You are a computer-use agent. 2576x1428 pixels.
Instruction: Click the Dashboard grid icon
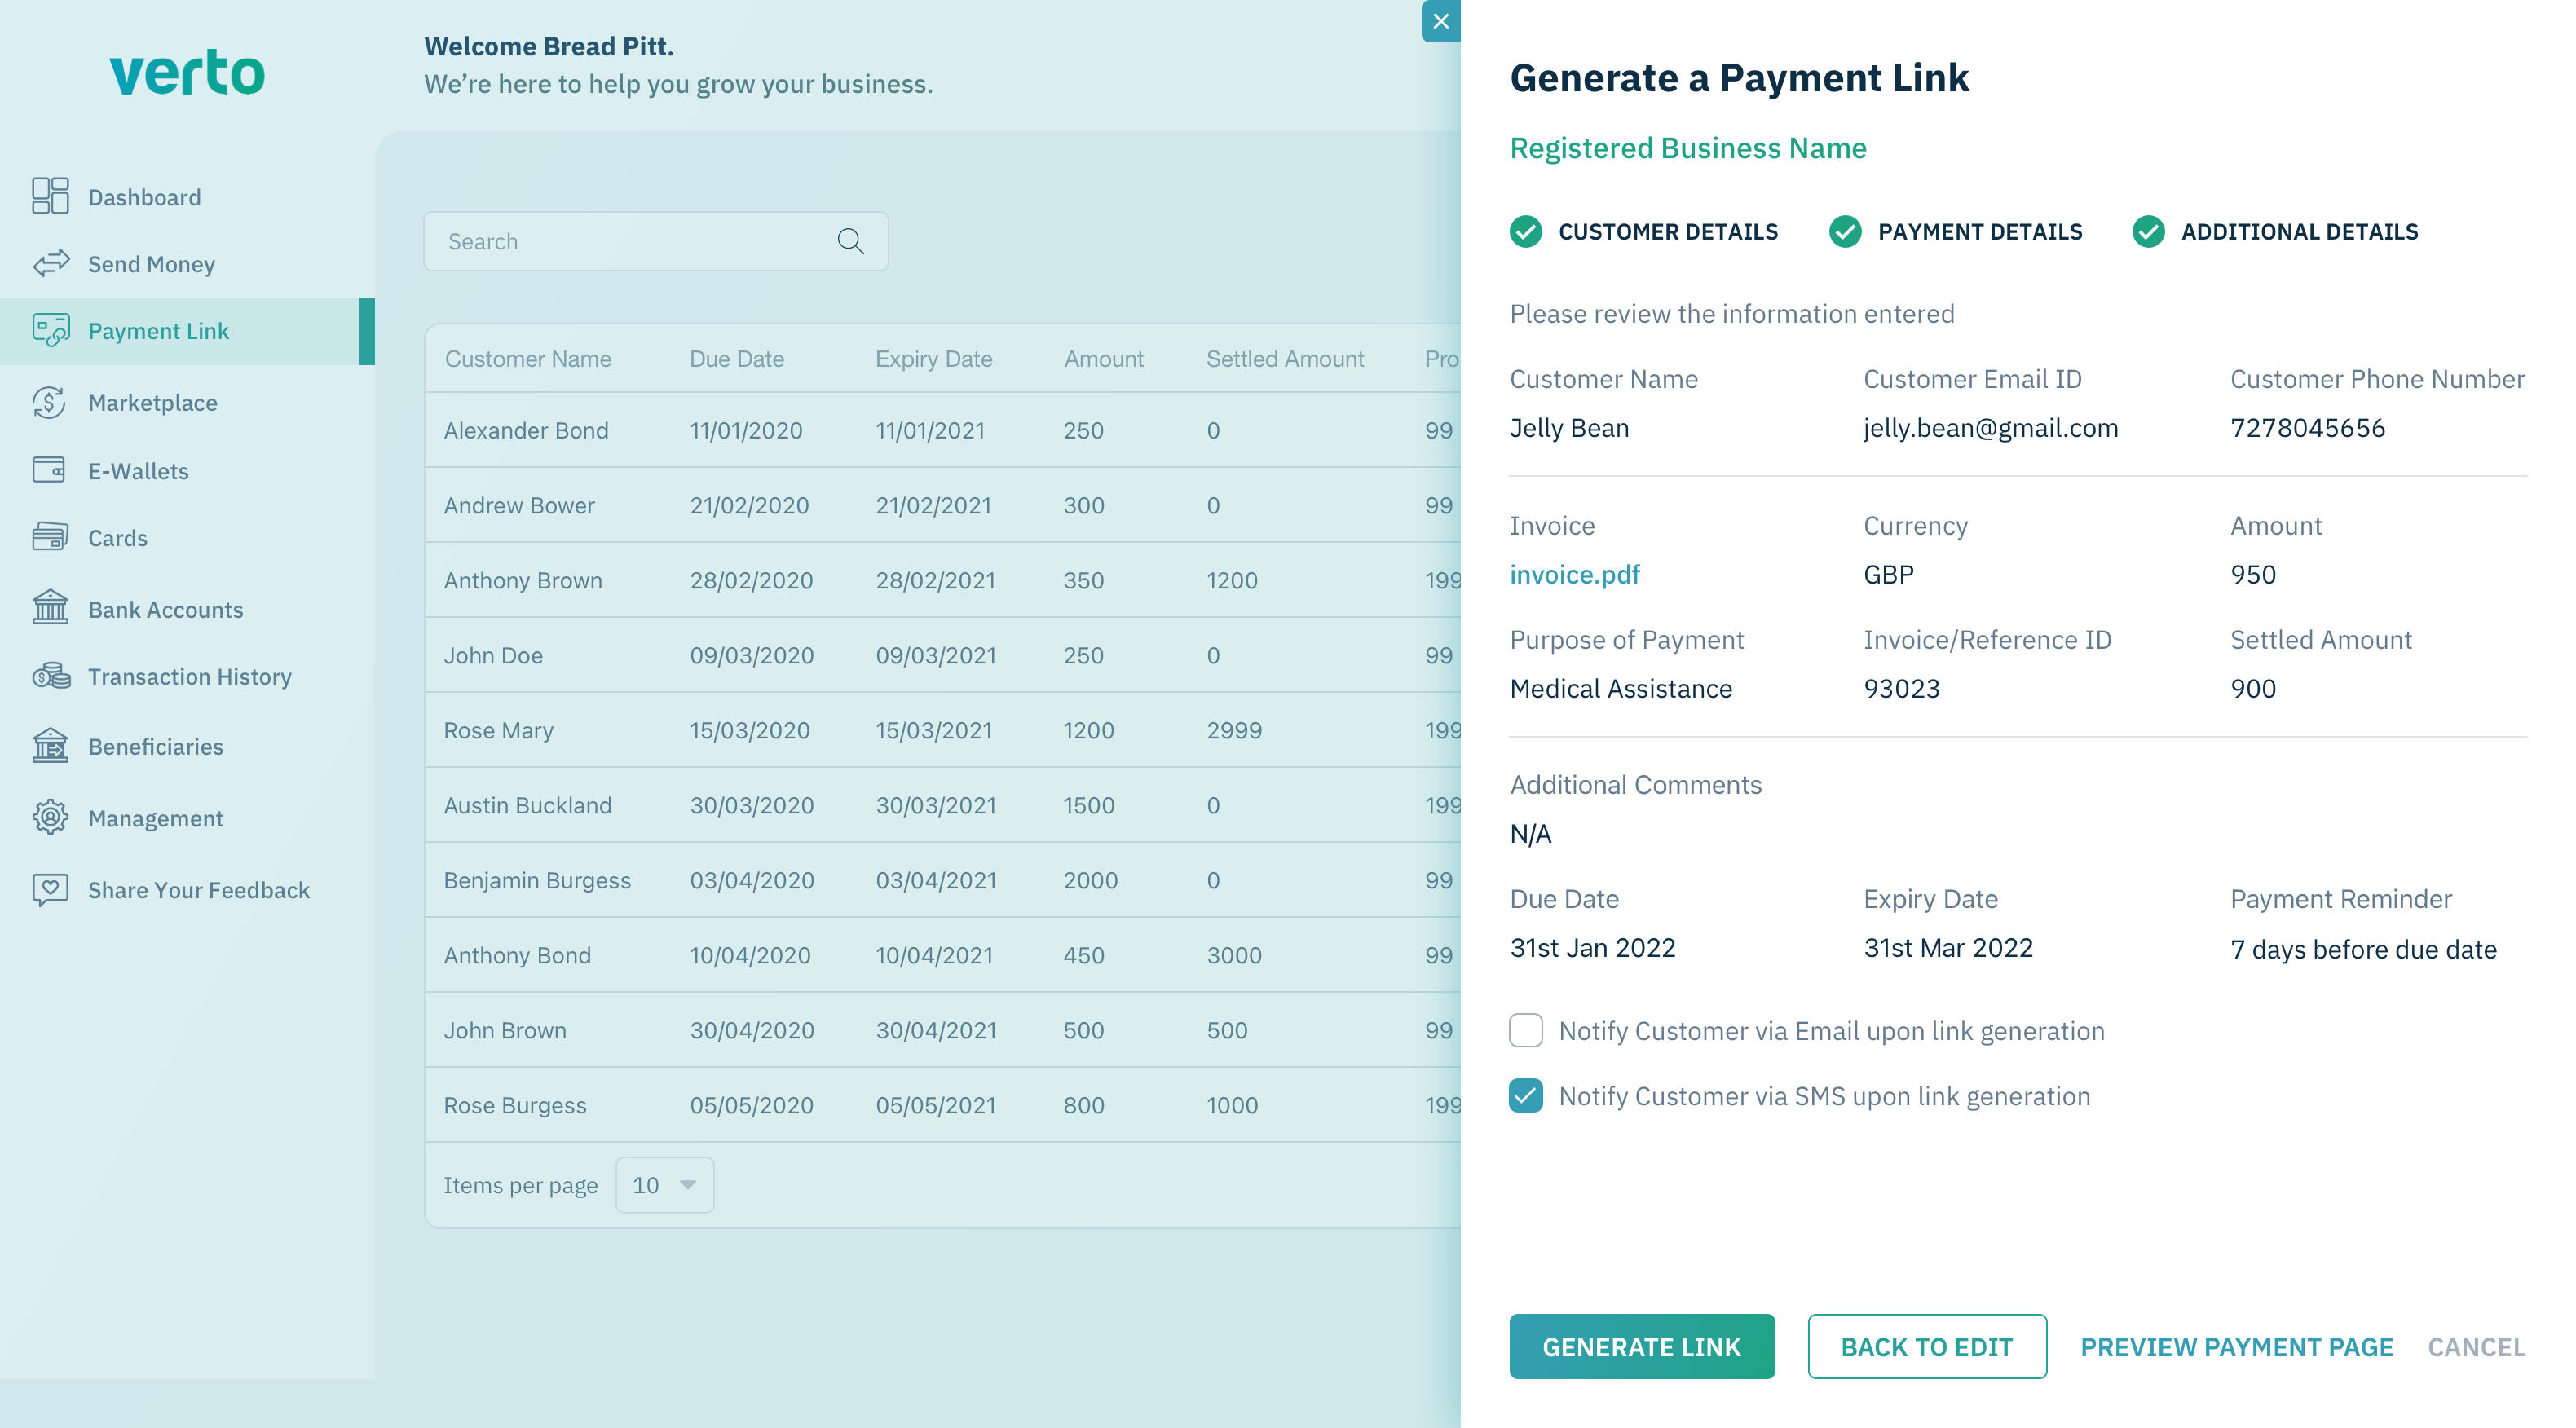pos(50,196)
